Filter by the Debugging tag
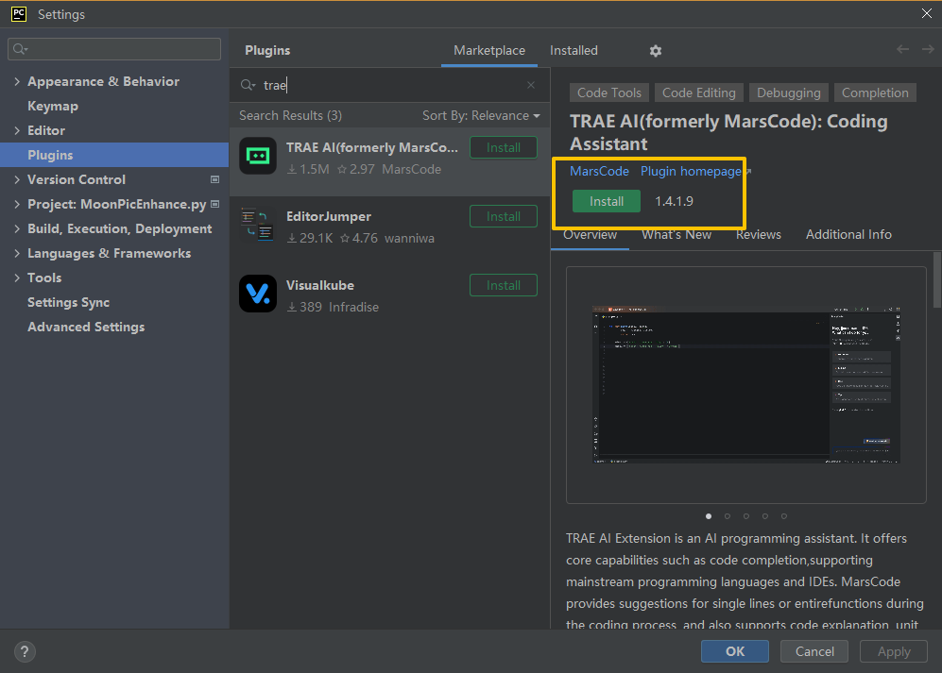This screenshot has width=942, height=673. pos(788,93)
